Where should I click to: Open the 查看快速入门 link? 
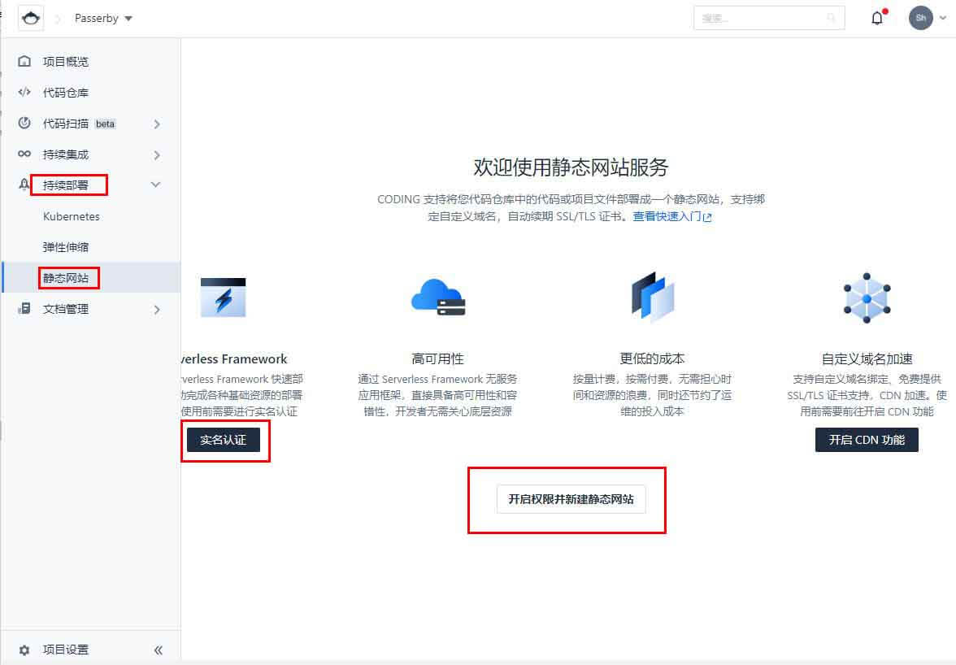click(671, 217)
